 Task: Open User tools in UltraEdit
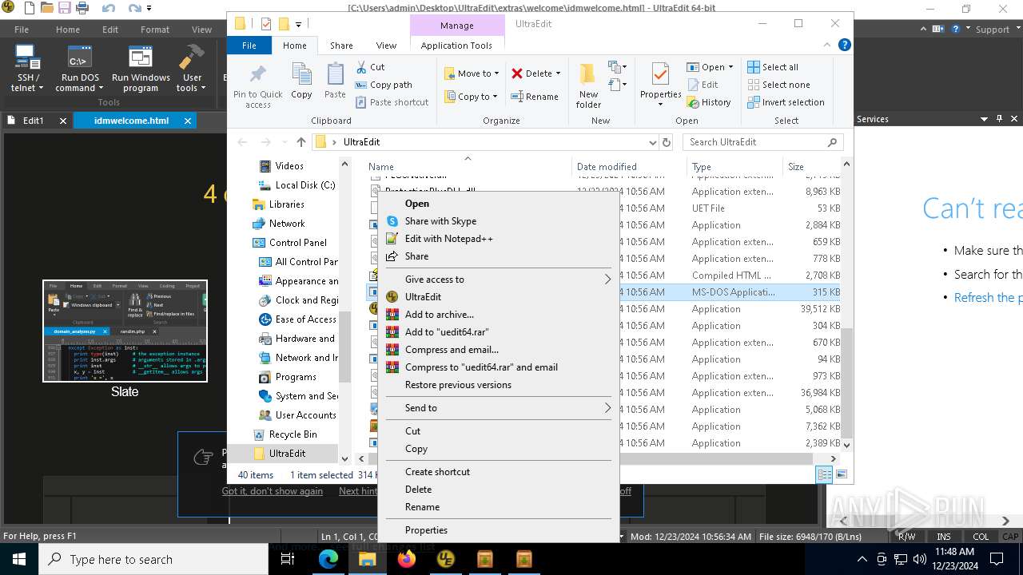(x=191, y=69)
